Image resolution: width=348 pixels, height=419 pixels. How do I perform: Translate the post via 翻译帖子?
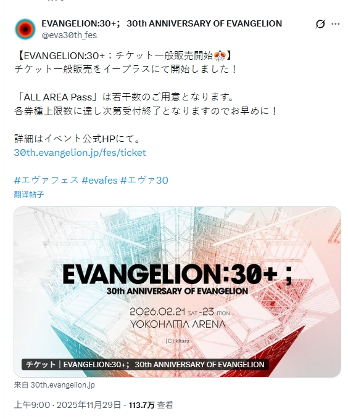29,194
